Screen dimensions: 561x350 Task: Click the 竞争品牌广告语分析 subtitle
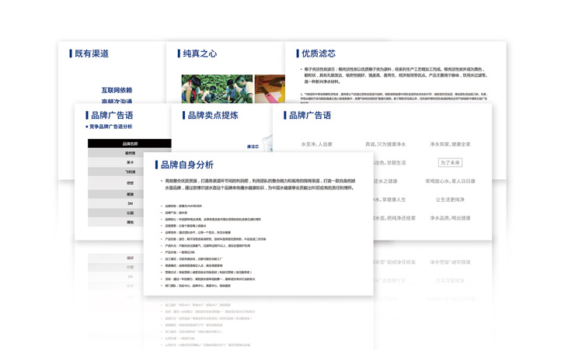click(x=110, y=126)
